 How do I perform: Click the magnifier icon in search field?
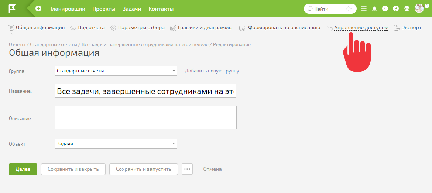(310, 9)
